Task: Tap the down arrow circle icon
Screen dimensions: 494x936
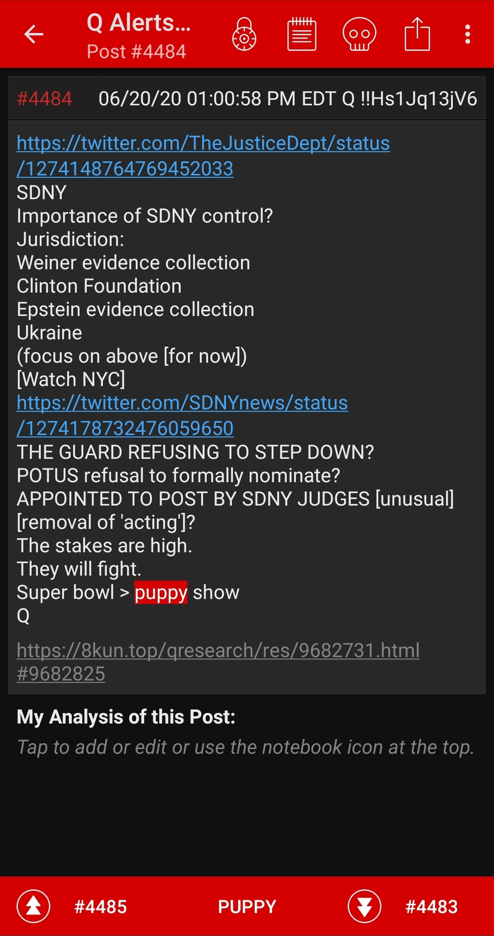Action: point(365,906)
